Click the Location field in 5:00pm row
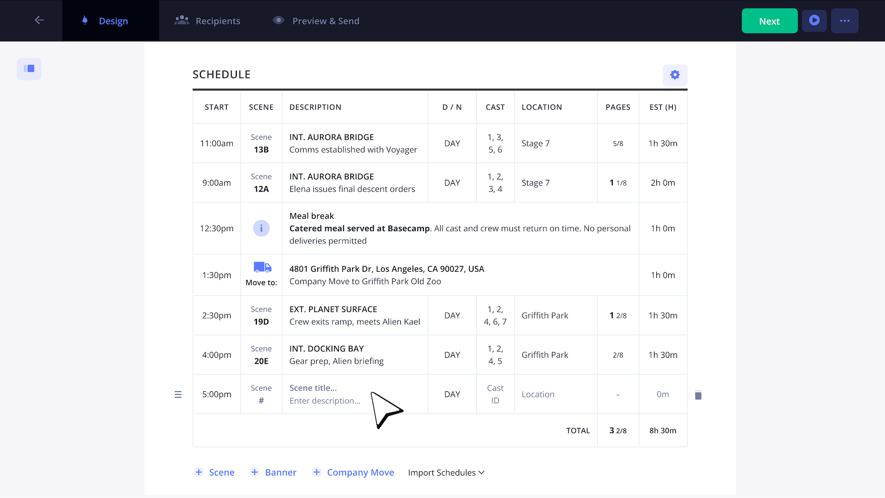Viewport: 885px width, 498px height. click(538, 394)
